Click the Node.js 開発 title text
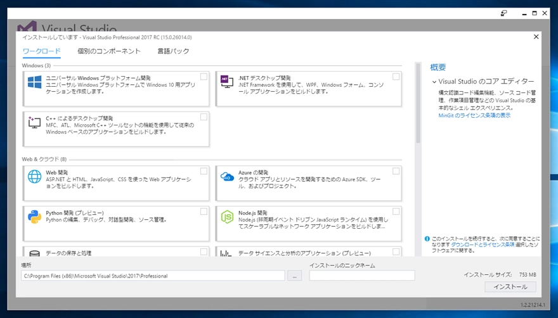 pyautogui.click(x=252, y=213)
